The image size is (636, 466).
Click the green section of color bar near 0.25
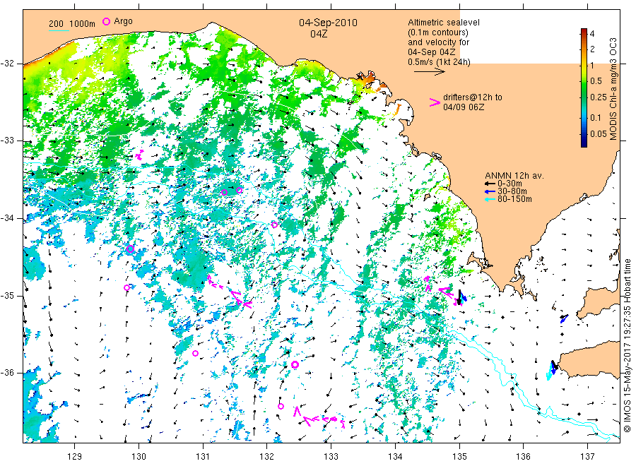coord(584,97)
